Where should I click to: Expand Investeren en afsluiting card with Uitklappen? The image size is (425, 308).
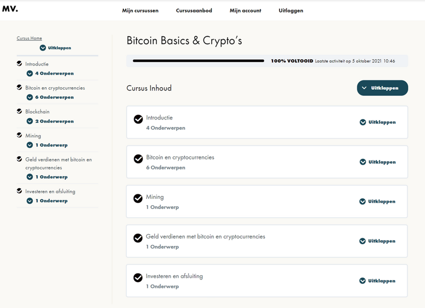coord(377,281)
